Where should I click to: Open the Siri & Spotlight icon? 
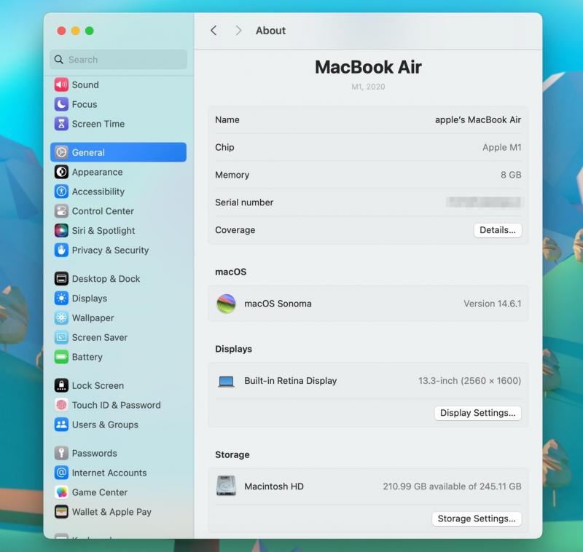pyautogui.click(x=61, y=231)
